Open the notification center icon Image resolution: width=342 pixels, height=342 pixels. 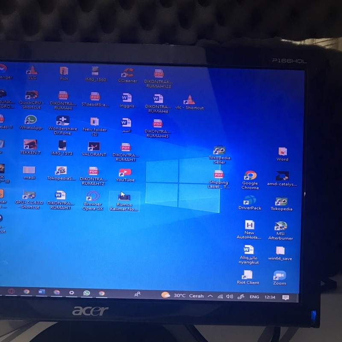[286, 298]
